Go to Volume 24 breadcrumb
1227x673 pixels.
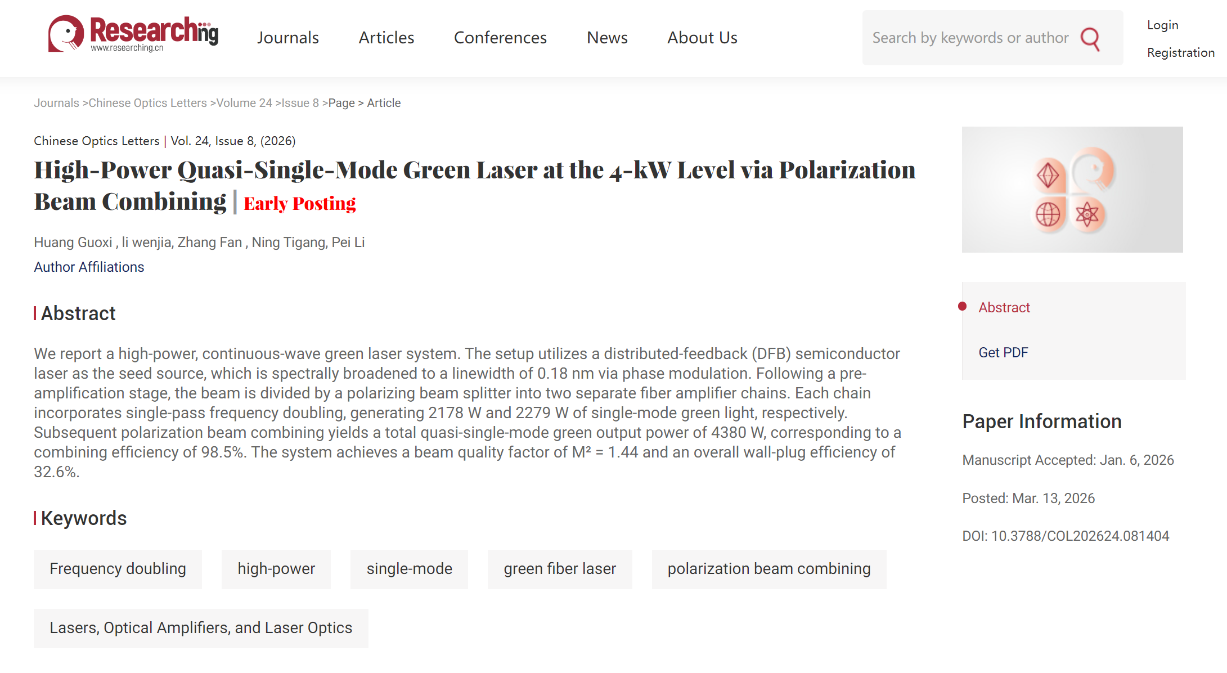pyautogui.click(x=244, y=103)
